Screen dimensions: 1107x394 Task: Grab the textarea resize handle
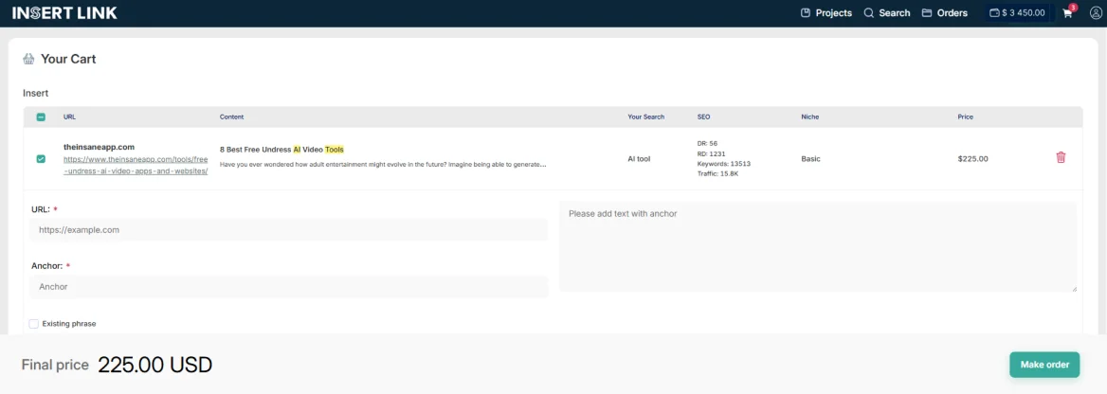[1073, 288]
